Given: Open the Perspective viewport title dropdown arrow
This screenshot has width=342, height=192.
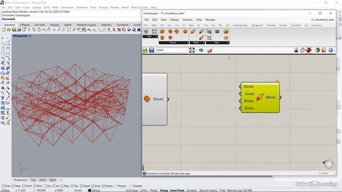Looking at the screenshot, I should (30, 36).
